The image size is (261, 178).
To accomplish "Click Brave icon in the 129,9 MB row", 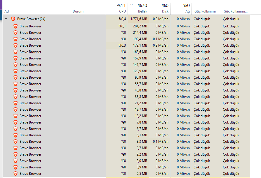I will (x=15, y=71).
